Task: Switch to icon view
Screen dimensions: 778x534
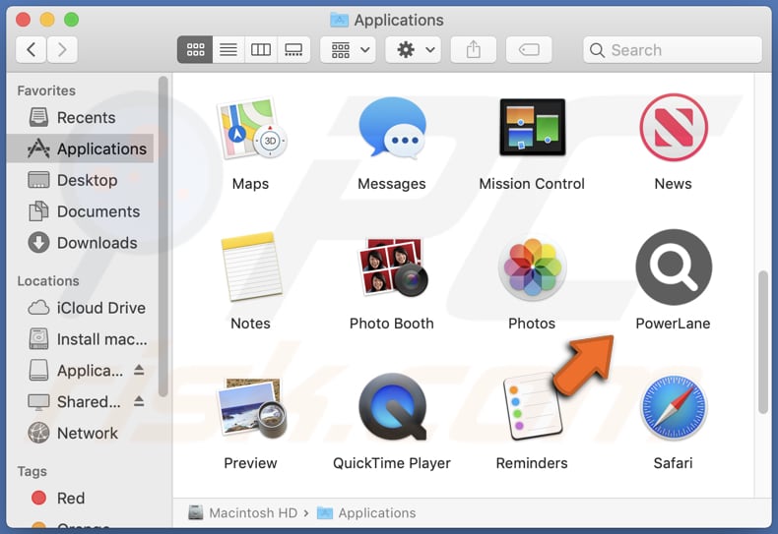Action: coord(195,49)
